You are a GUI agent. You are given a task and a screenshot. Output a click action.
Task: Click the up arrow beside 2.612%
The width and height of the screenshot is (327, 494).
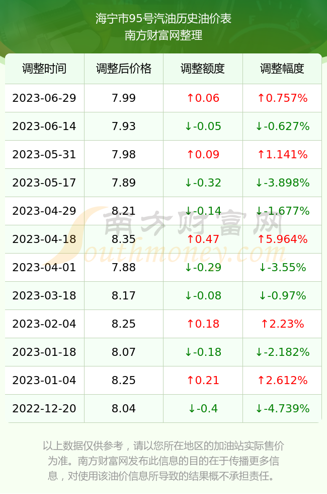[x=261, y=380]
